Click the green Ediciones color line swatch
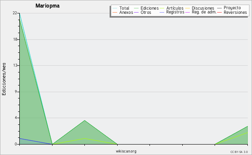252x155 pixels. pyautogui.click(x=136, y=8)
